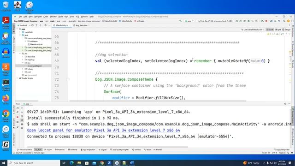Click the red stop icon in Run panel
This screenshot has height=166, width=295.
[x=18, y=117]
